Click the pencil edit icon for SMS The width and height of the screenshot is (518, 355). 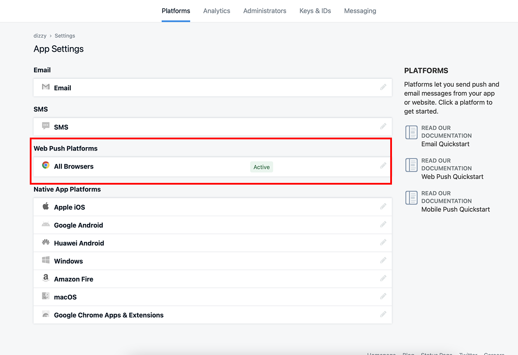[x=383, y=126]
